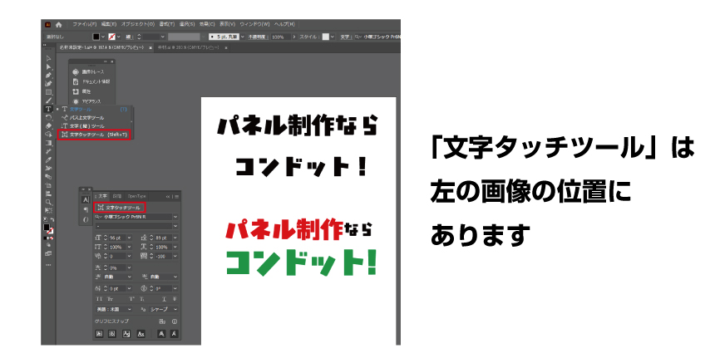Choose パス上文字ツール from flyout
The width and height of the screenshot is (715, 363).
tap(86, 117)
